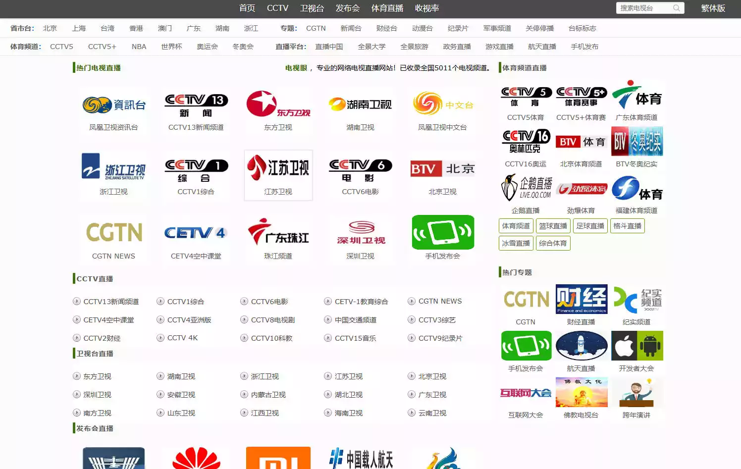
Task: Open the 新闻台 topic link
Action: (x=351, y=28)
